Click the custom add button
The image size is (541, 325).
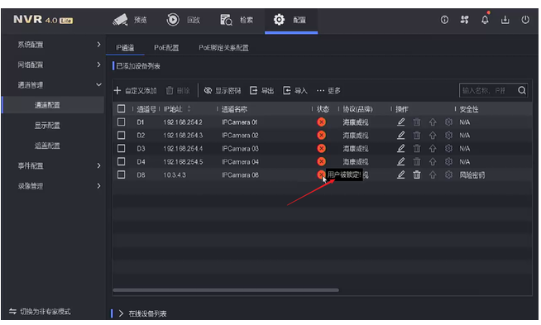(136, 91)
